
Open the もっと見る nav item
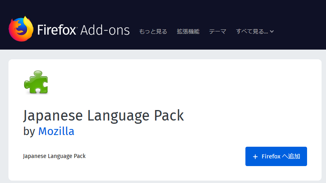pyautogui.click(x=153, y=31)
